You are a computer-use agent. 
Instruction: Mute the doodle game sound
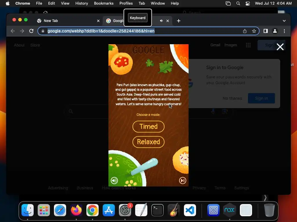tap(114, 180)
